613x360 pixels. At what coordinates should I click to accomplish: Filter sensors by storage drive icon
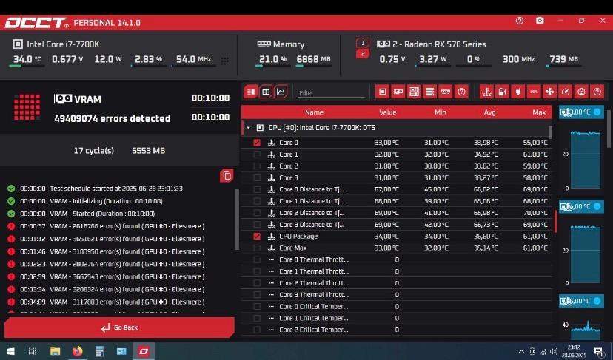coord(429,92)
